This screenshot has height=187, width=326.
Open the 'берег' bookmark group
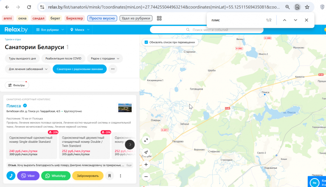(55, 18)
